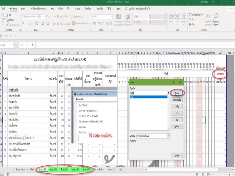Select the Work Point sheet tab

[98, 170]
